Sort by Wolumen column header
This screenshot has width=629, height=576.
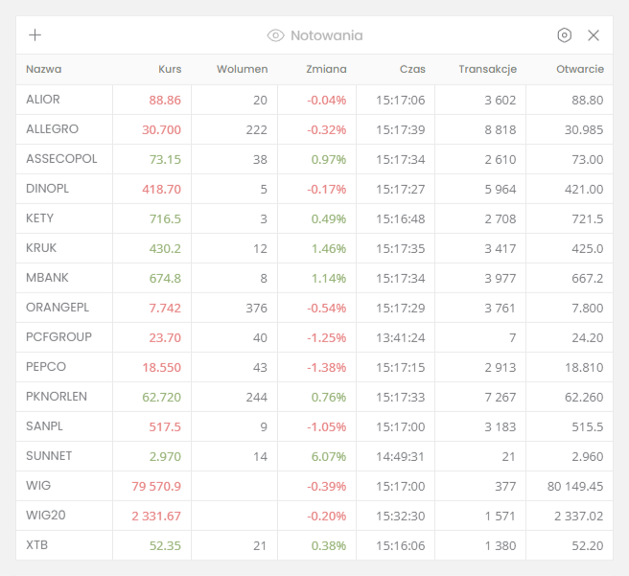242,69
